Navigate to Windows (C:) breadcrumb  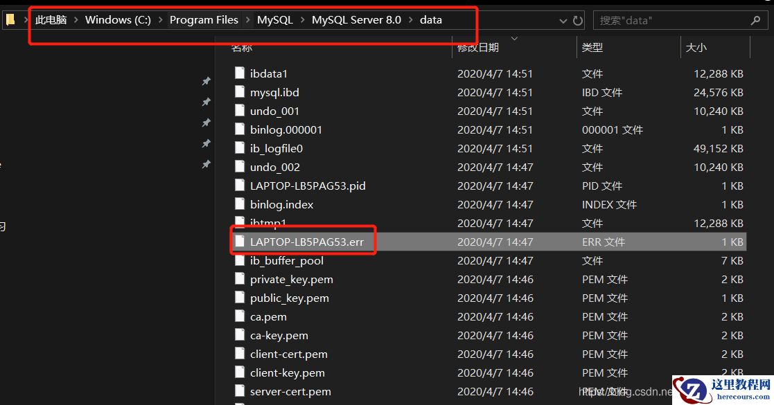118,20
